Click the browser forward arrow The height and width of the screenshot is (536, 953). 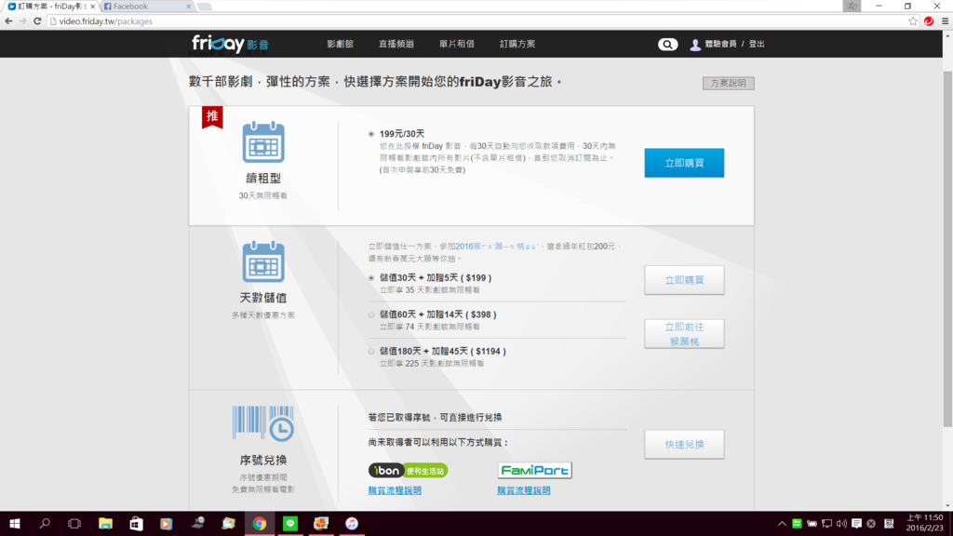(x=23, y=21)
